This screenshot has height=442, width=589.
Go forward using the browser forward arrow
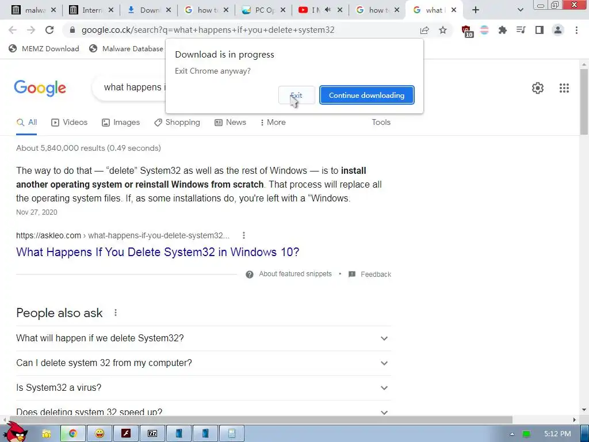pos(31,30)
